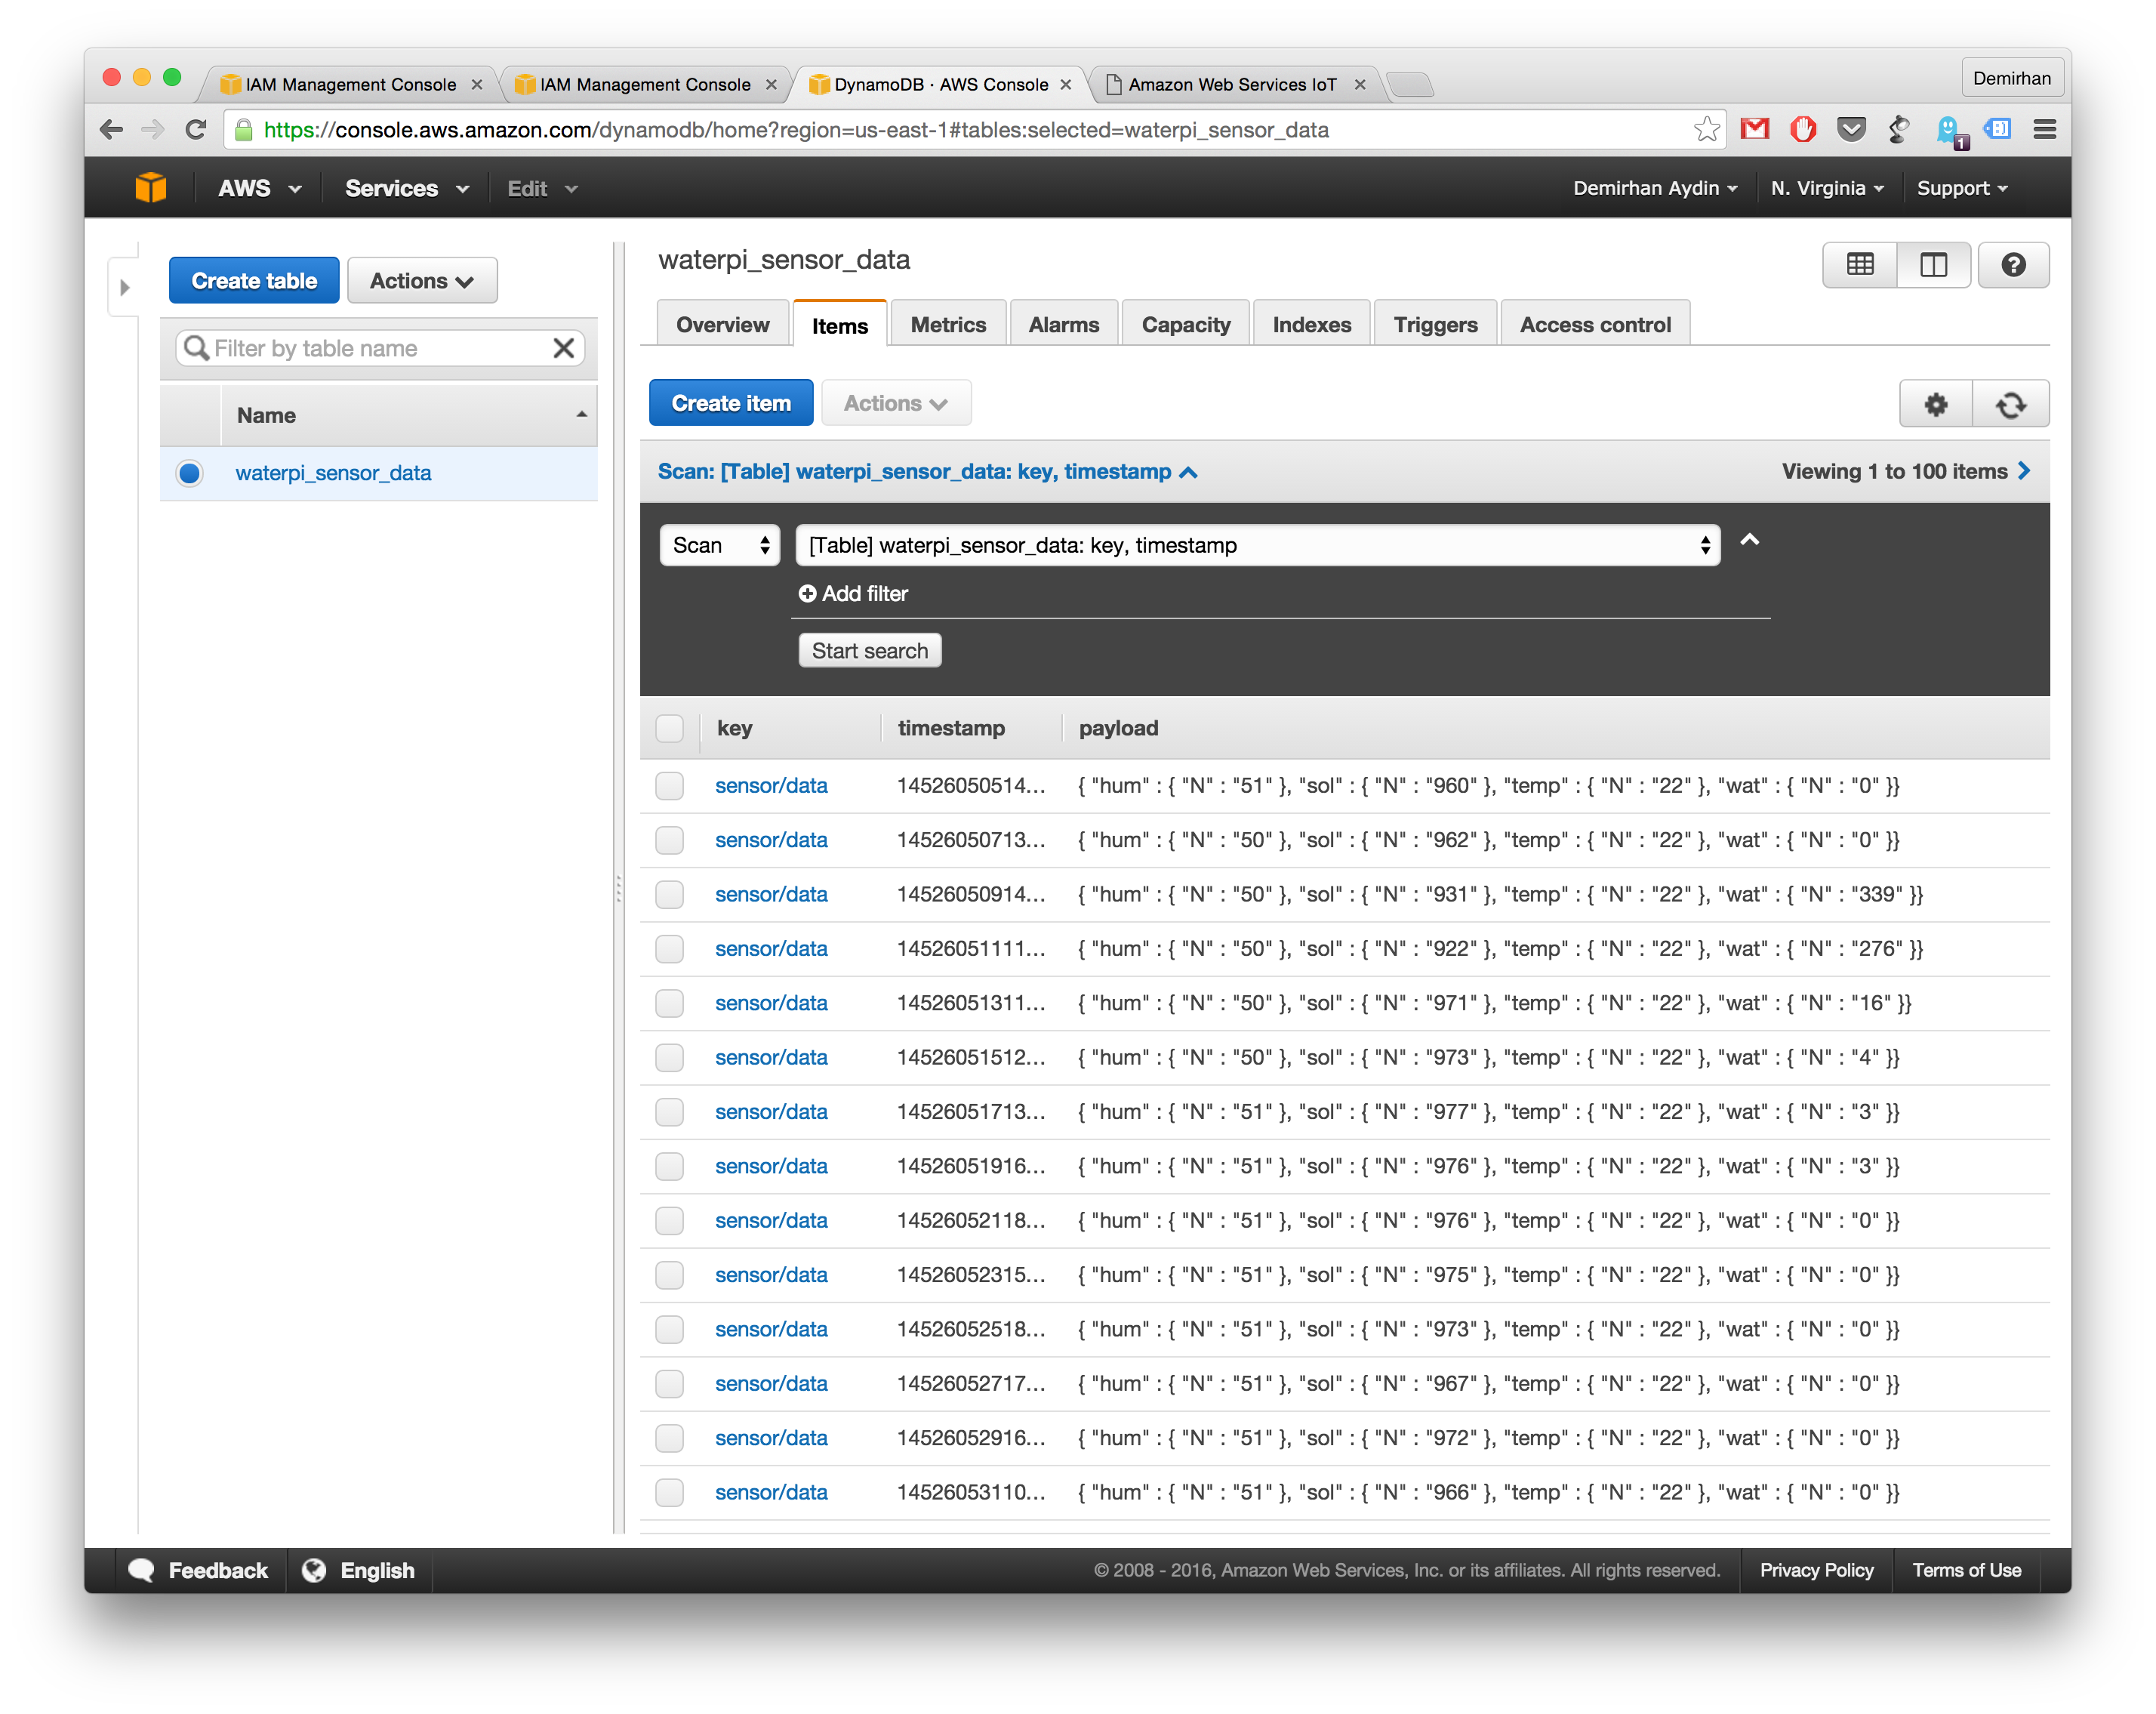
Task: Click the Start search button
Action: (869, 651)
